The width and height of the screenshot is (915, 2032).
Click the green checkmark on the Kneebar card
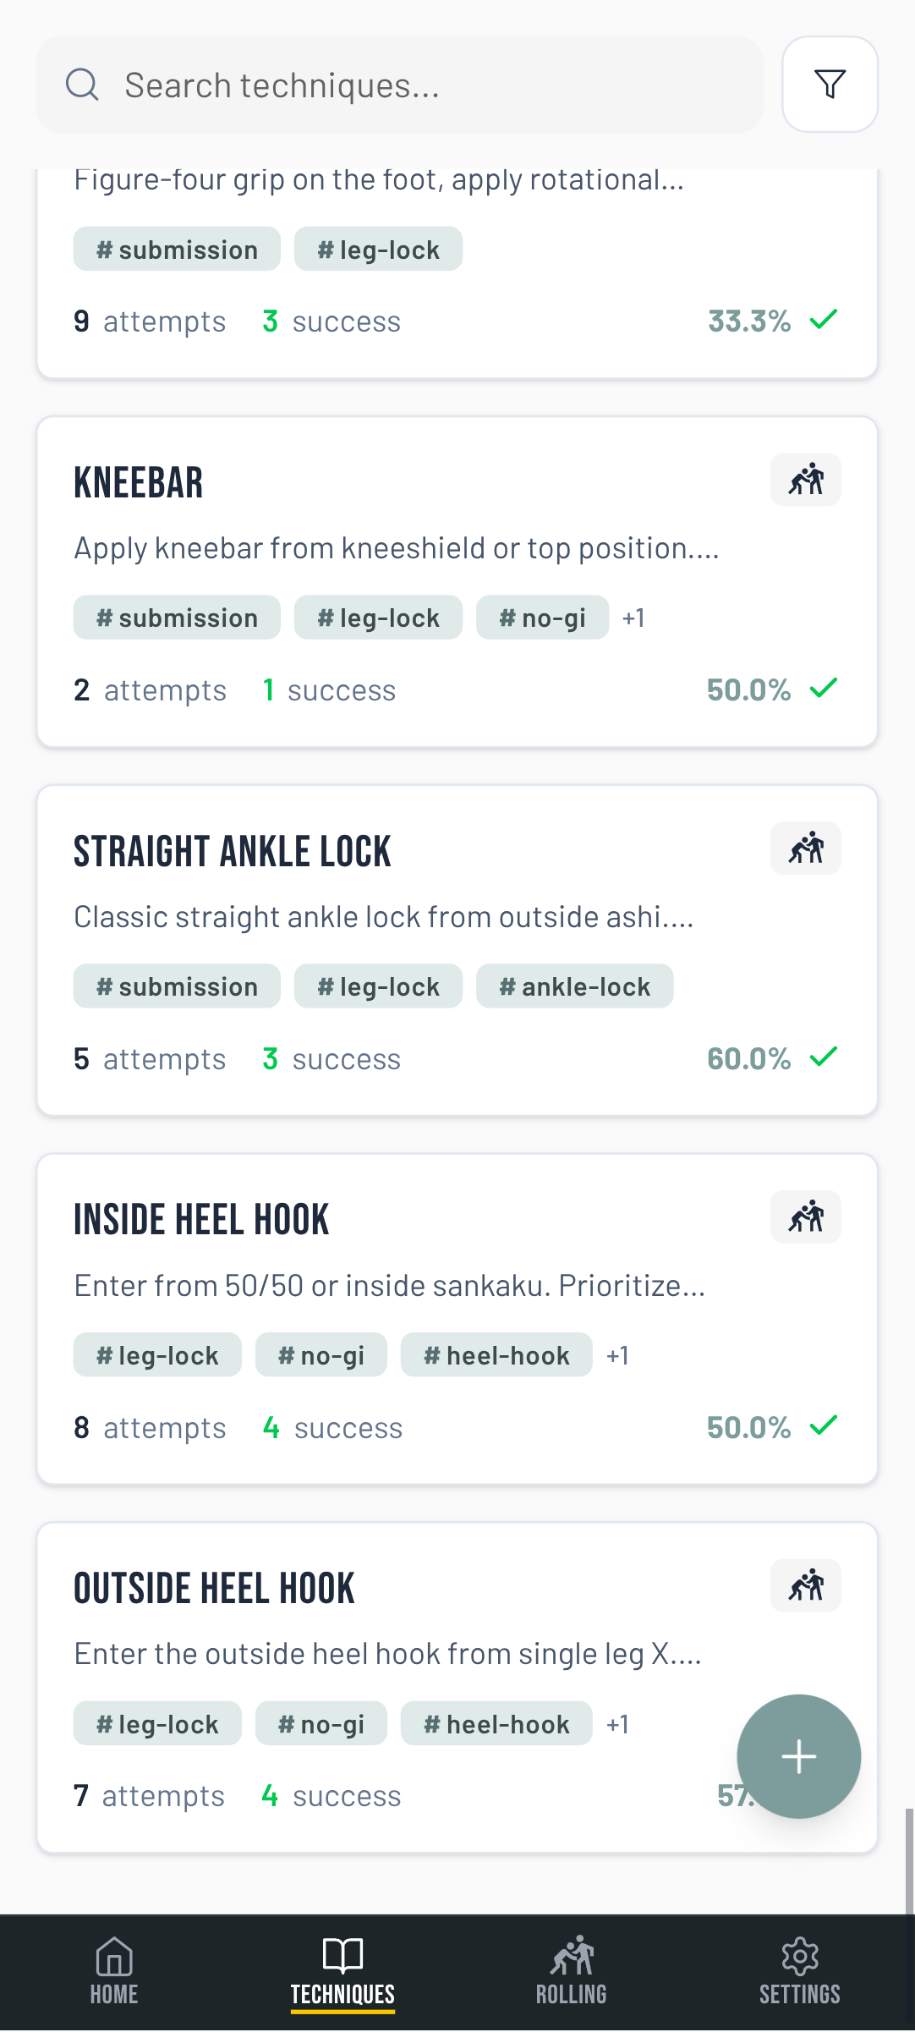(x=823, y=689)
